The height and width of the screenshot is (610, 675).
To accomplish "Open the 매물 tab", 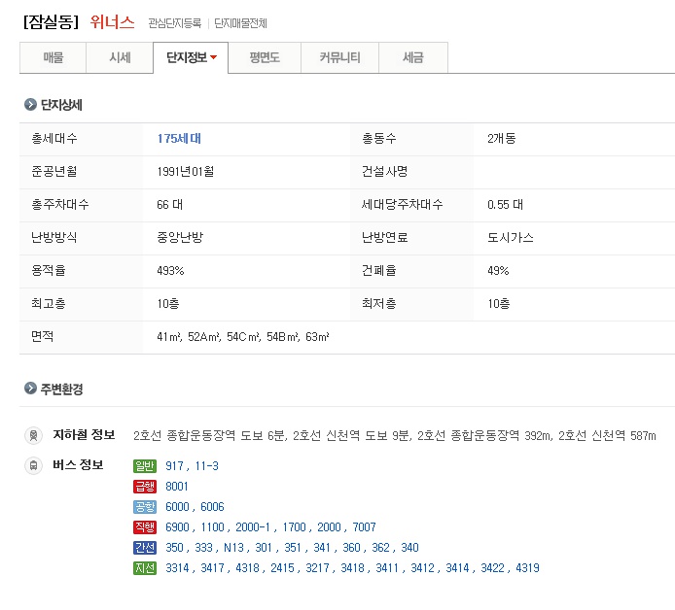I will (53, 57).
